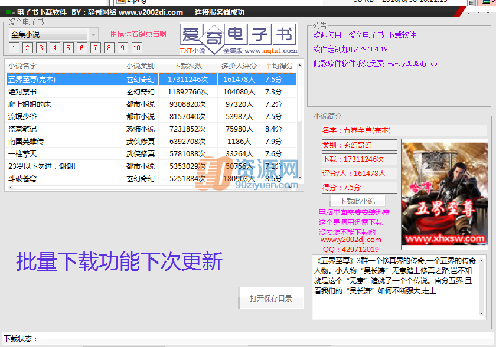Click synopsis scrollbar up arrow
Viewport: 496px width, 347px height.
(481, 261)
